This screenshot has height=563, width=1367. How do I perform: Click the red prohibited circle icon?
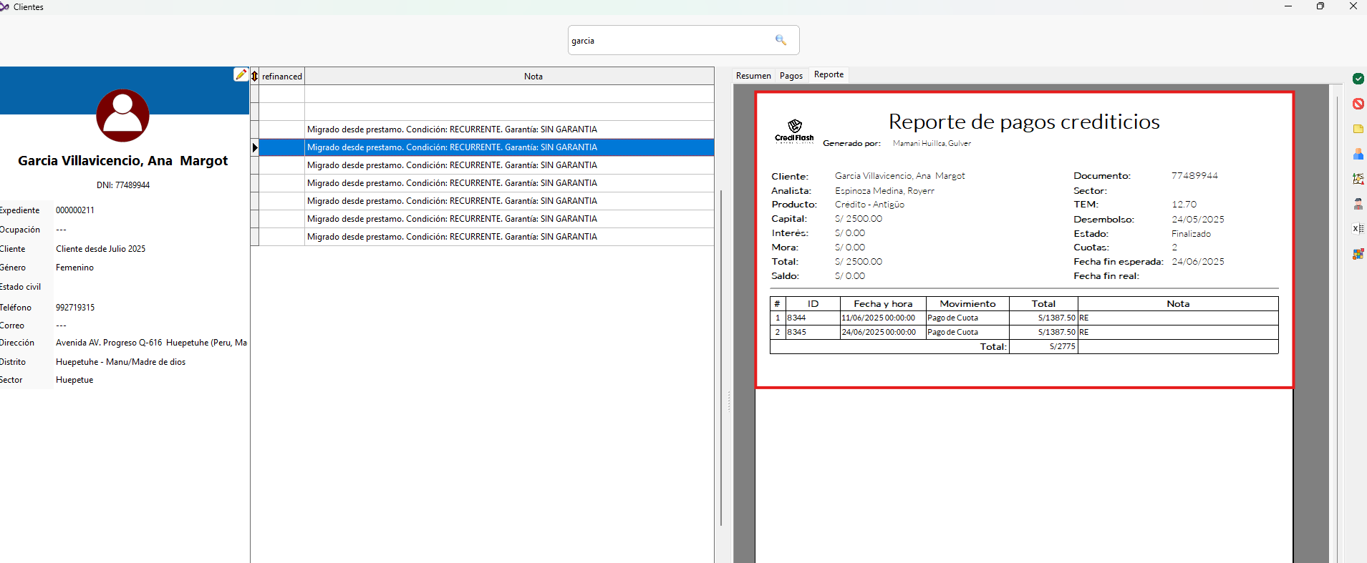click(x=1358, y=104)
